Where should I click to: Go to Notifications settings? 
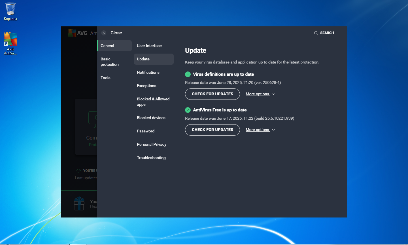(154, 72)
